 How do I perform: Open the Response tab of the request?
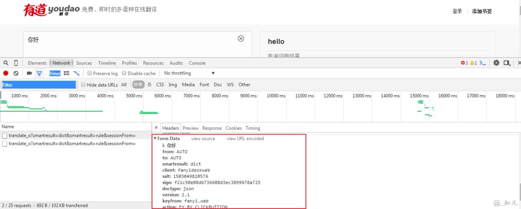point(212,128)
